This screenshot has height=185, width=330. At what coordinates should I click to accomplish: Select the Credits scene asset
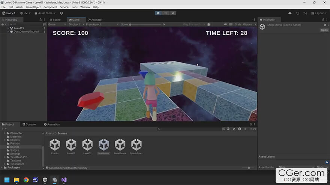[x=55, y=147]
